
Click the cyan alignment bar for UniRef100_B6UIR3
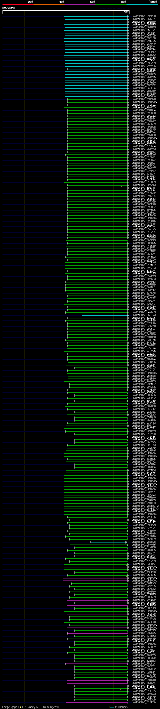point(105,315)
